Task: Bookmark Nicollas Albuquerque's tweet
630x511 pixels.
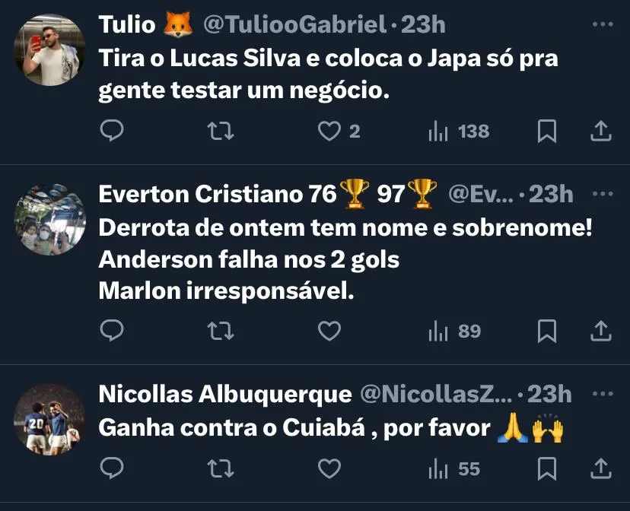Action: [x=547, y=468]
